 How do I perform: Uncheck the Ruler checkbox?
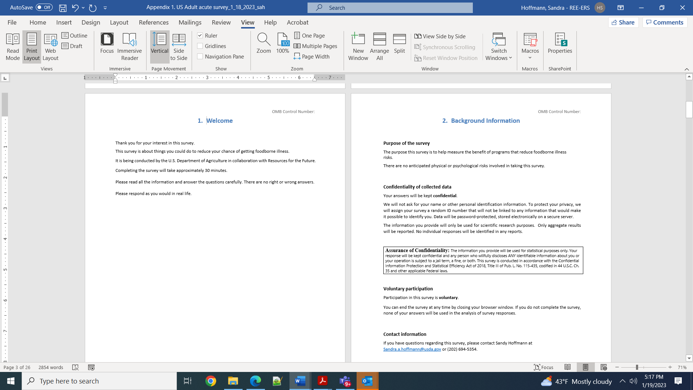click(x=200, y=35)
